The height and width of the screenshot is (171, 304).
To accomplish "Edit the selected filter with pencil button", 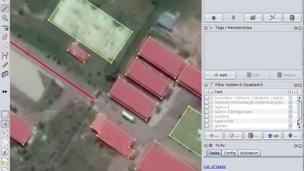I will [233, 136].
